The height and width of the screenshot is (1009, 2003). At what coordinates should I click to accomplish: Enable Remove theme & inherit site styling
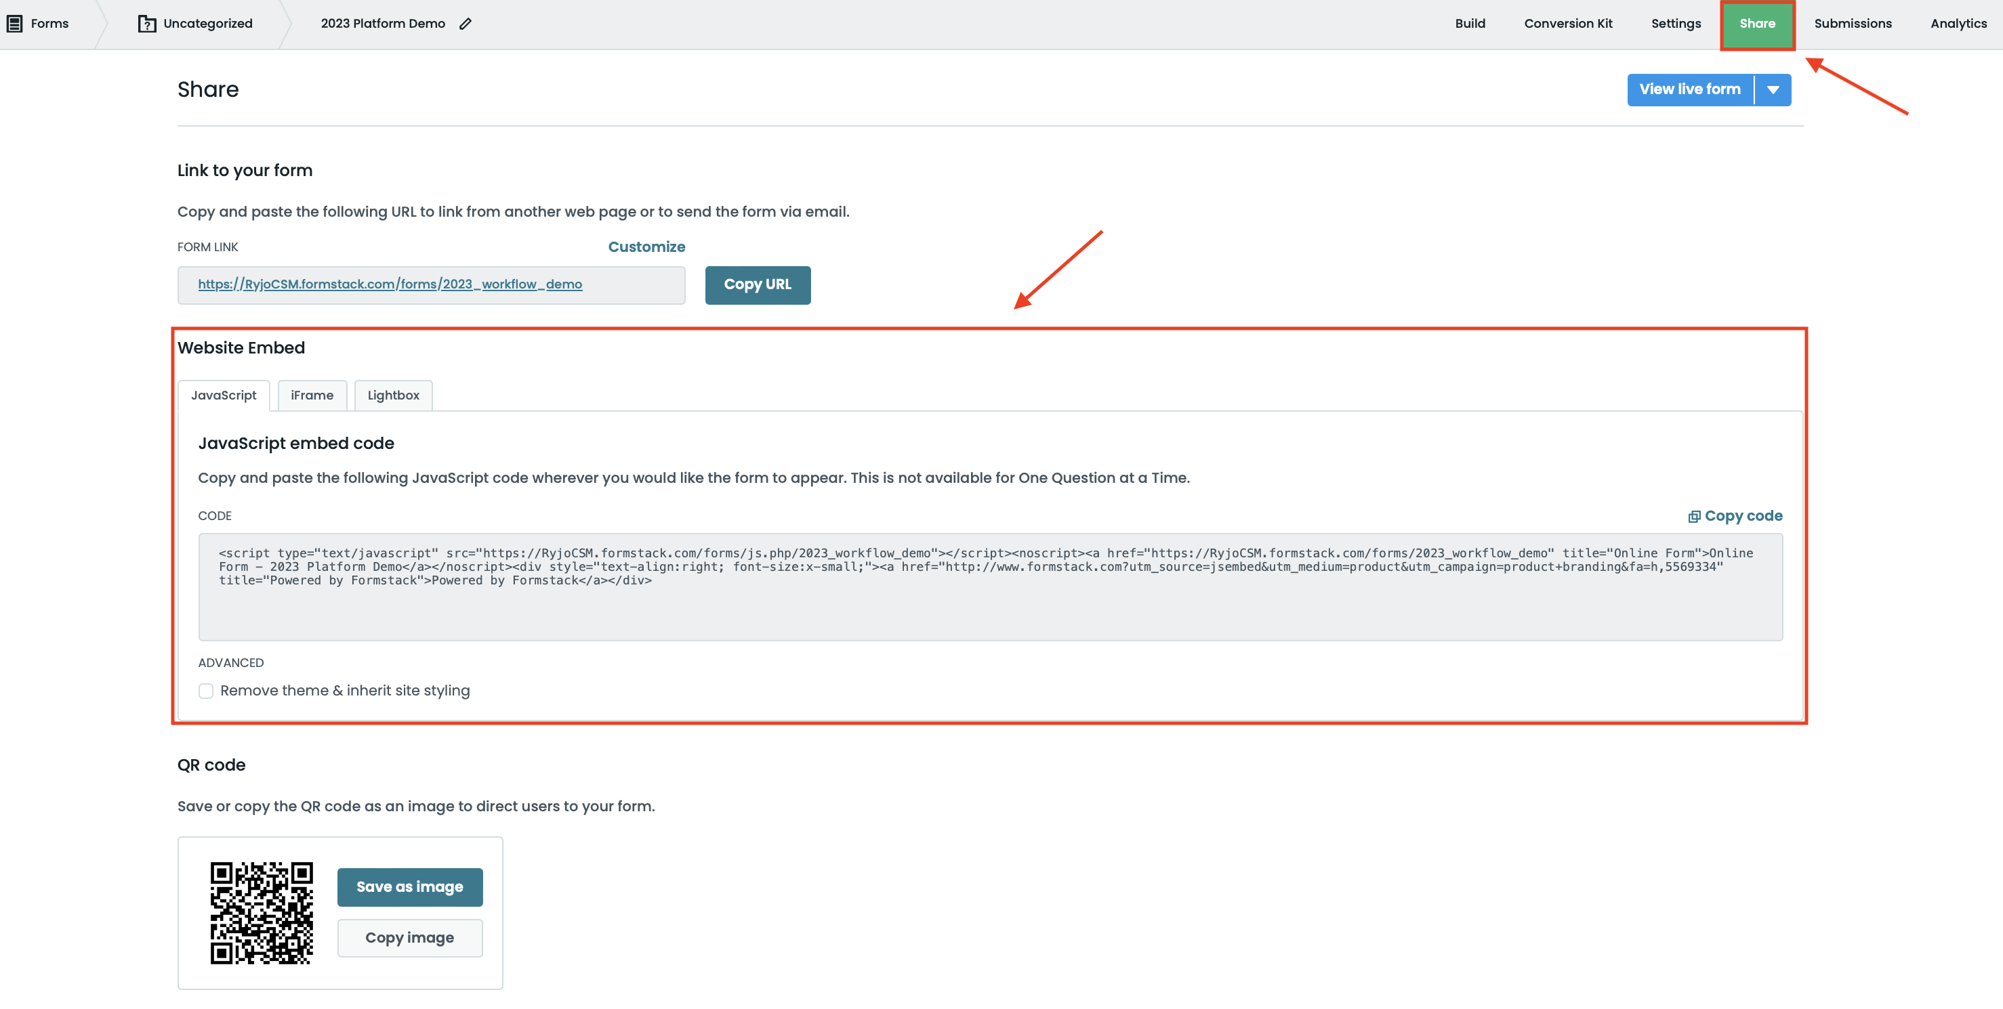pos(206,690)
